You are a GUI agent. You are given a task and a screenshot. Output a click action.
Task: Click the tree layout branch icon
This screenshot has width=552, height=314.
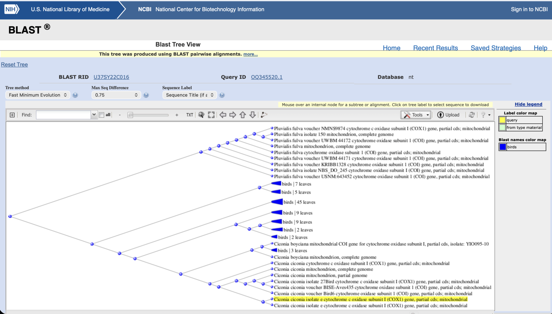click(x=264, y=115)
